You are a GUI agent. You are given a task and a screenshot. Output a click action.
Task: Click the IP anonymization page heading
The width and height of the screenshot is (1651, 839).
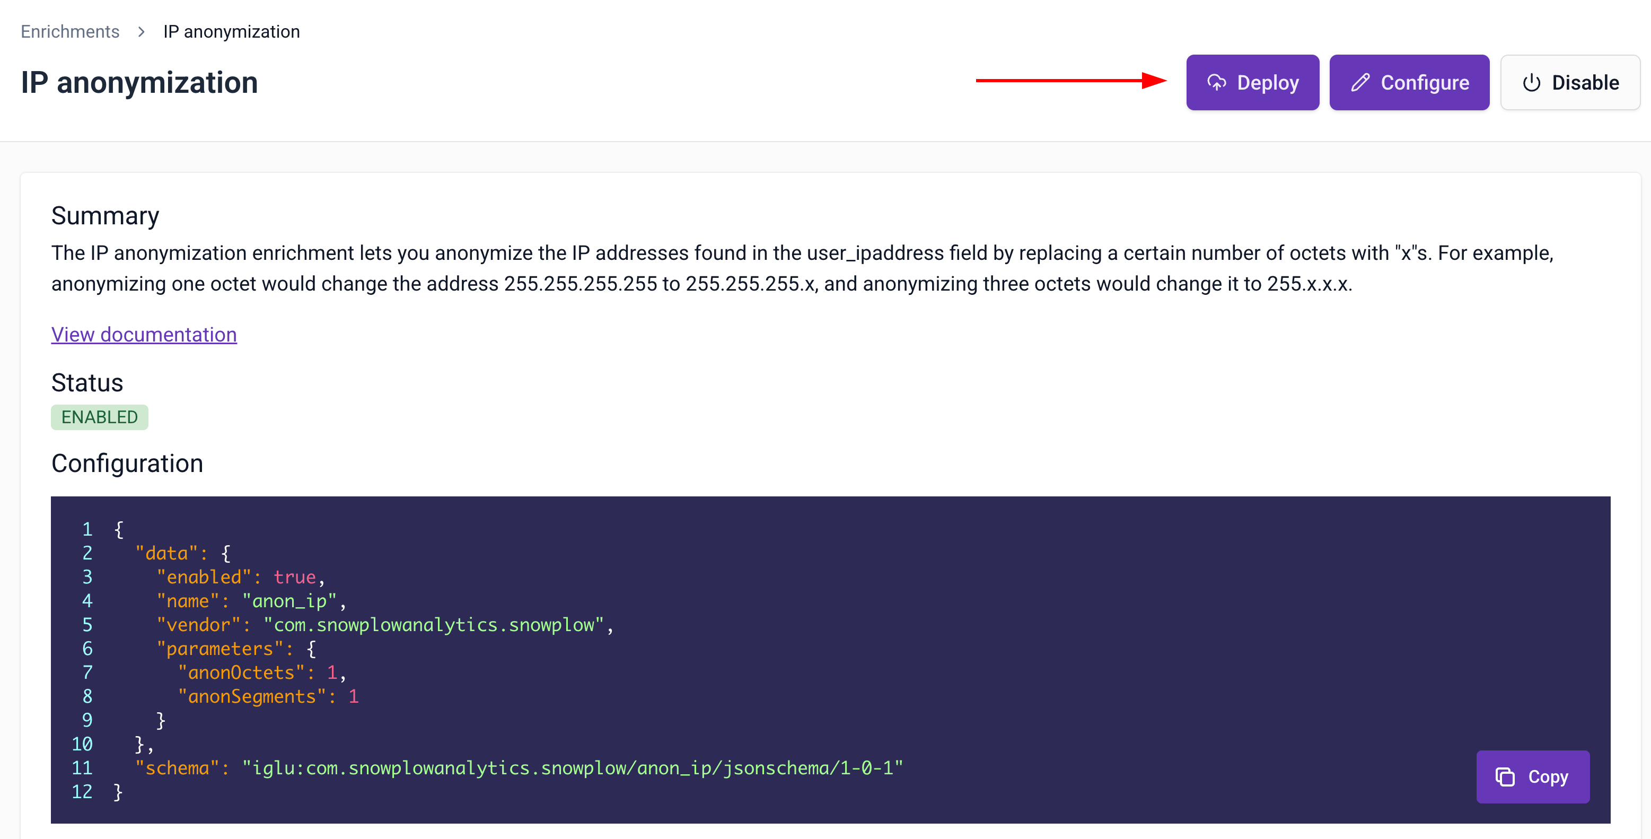139,83
